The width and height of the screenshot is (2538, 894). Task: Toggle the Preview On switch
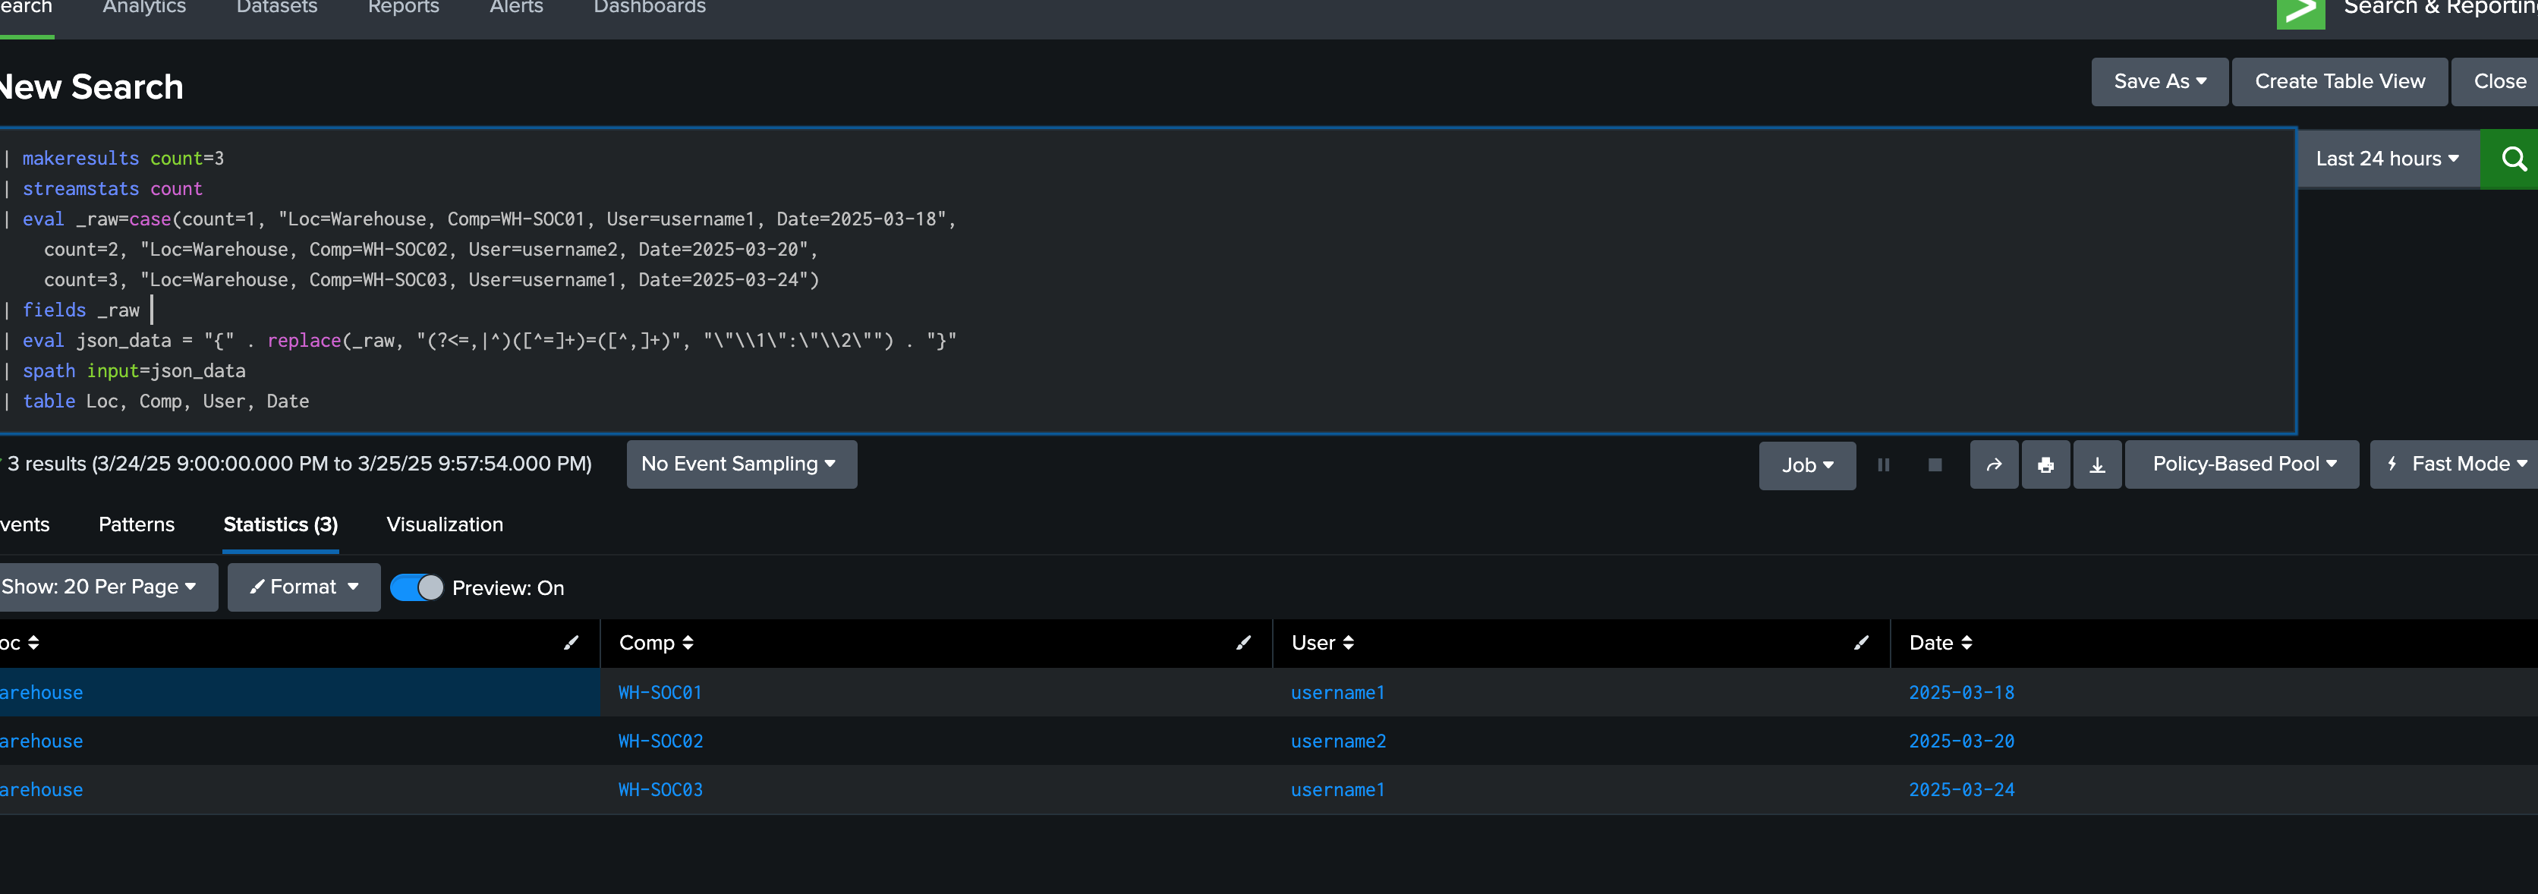pos(417,587)
